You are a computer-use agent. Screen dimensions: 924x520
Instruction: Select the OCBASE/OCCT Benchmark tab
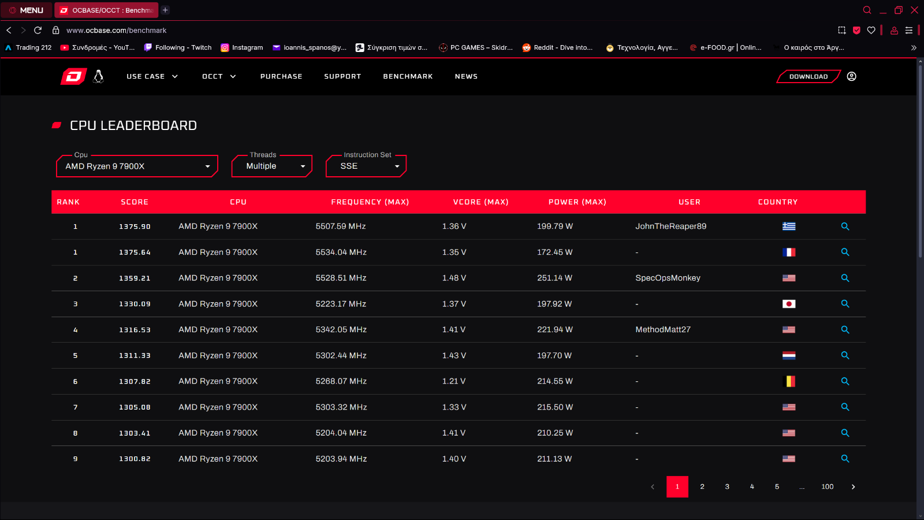pyautogui.click(x=106, y=10)
